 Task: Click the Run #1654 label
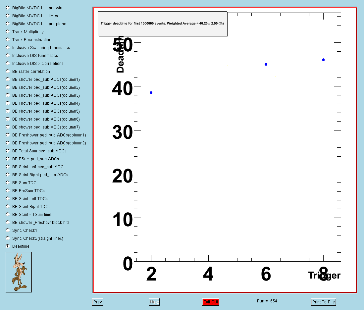tap(267, 301)
